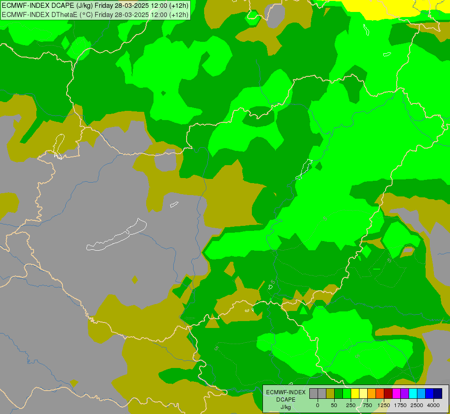The height and width of the screenshot is (414, 450).
Task: Select the red-orange legend swatch
Action: [x=380, y=393]
